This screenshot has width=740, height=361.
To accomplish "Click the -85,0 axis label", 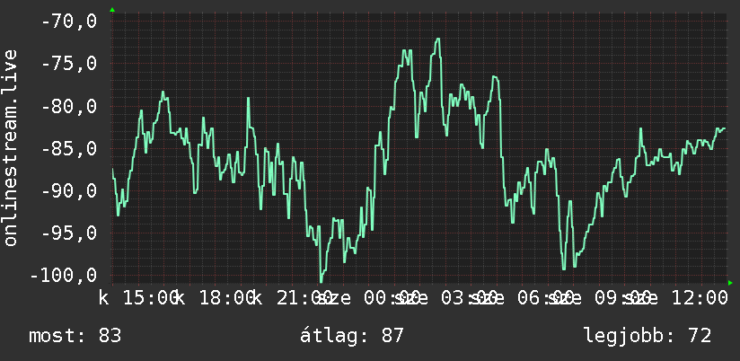I will [69, 149].
